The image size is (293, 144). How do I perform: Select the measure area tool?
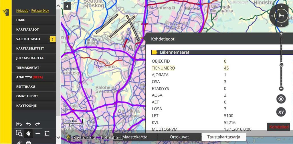coord(47,133)
